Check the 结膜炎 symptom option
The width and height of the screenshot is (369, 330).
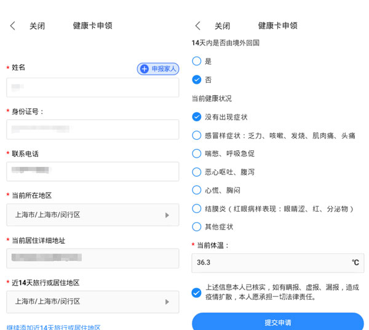pyautogui.click(x=197, y=209)
